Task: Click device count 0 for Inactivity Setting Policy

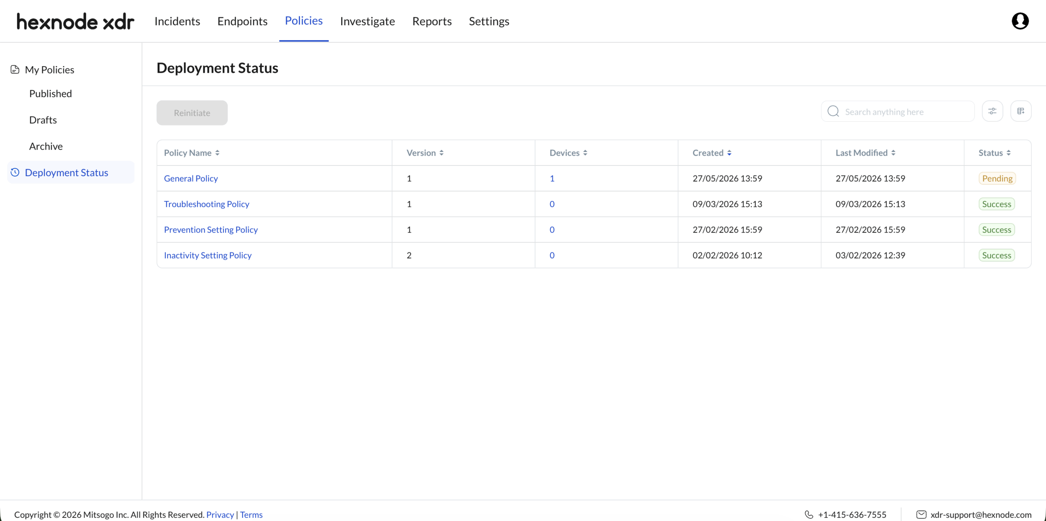Action: click(x=552, y=255)
